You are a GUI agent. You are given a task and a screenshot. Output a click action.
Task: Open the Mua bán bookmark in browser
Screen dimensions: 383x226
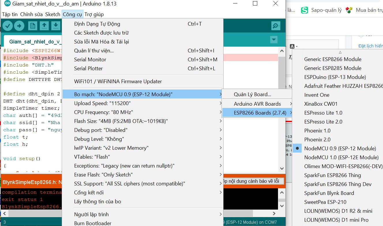coord(364,10)
